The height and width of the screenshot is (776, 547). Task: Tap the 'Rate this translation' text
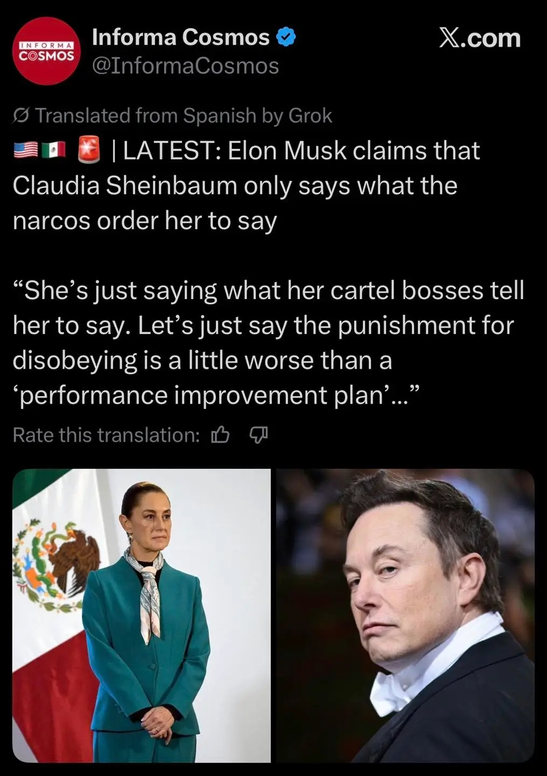click(x=107, y=435)
